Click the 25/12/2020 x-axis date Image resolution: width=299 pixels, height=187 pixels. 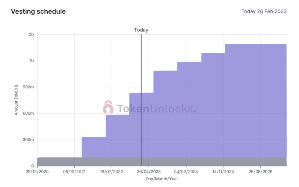pos(37,171)
